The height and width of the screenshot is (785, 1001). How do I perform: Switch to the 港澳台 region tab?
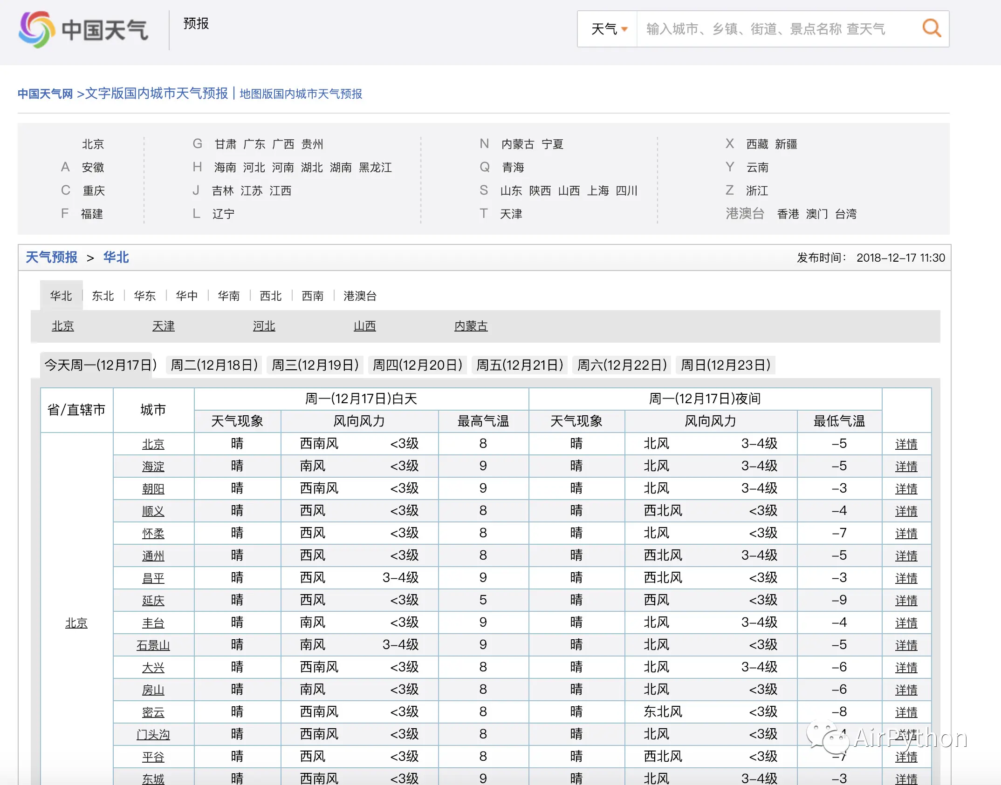tap(359, 296)
